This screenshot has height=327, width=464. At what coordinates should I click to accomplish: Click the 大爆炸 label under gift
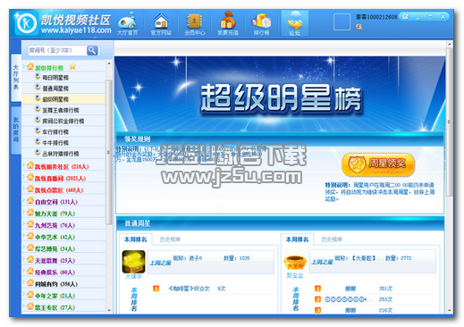(x=133, y=277)
